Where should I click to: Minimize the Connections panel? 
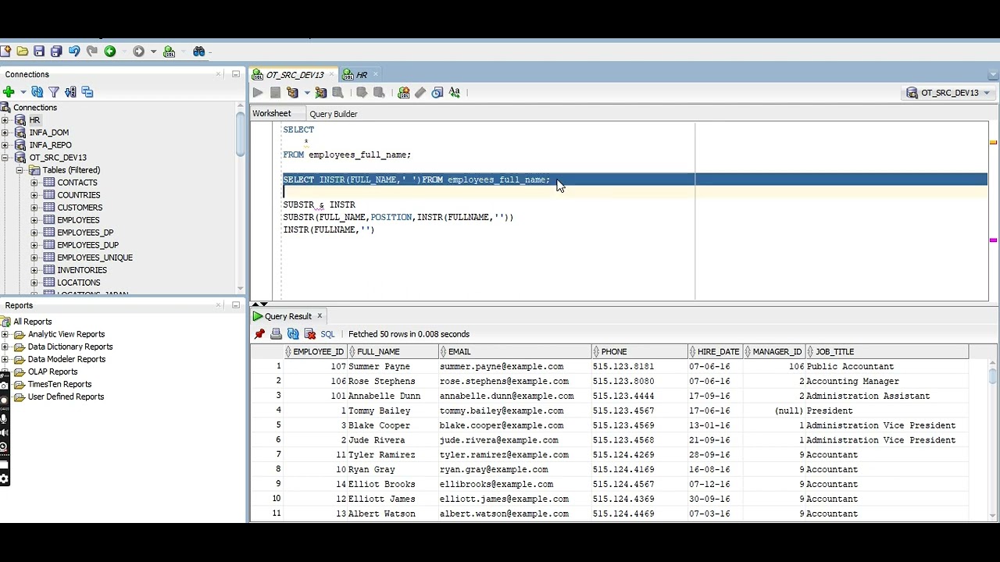(x=235, y=74)
